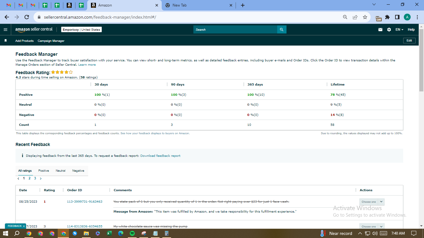Viewport: 424px width, 238px height.
Task: Open Choose one dropdown for the 08/25/2023 feedback
Action: (372, 202)
